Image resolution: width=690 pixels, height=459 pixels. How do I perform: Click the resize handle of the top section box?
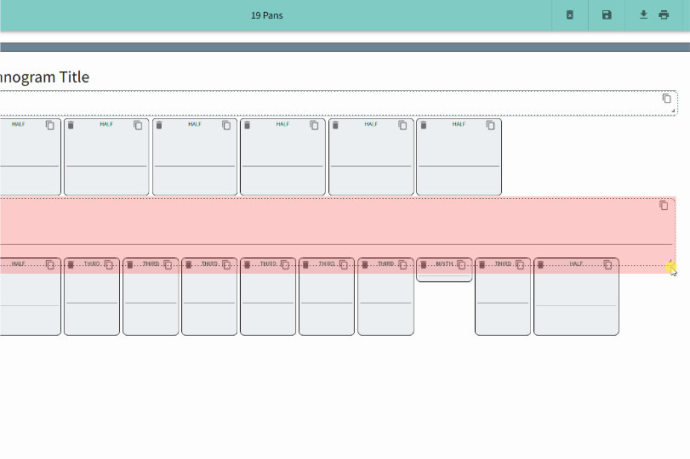(673, 110)
